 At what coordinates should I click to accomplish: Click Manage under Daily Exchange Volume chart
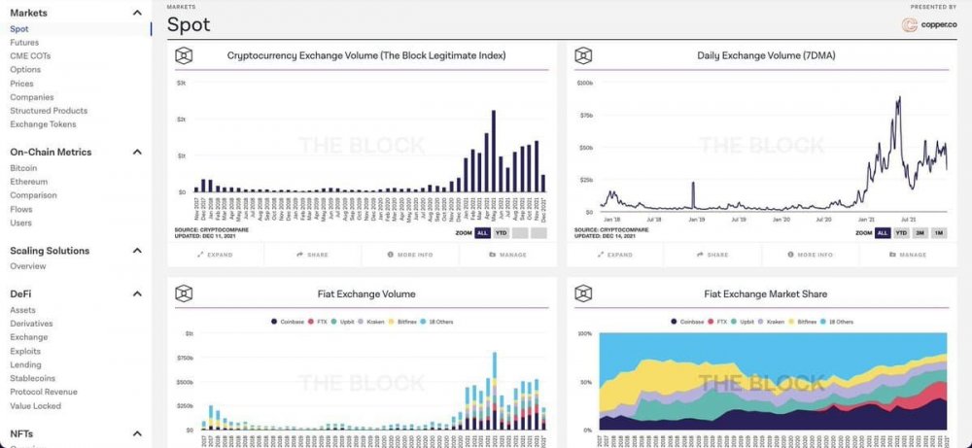point(908,255)
